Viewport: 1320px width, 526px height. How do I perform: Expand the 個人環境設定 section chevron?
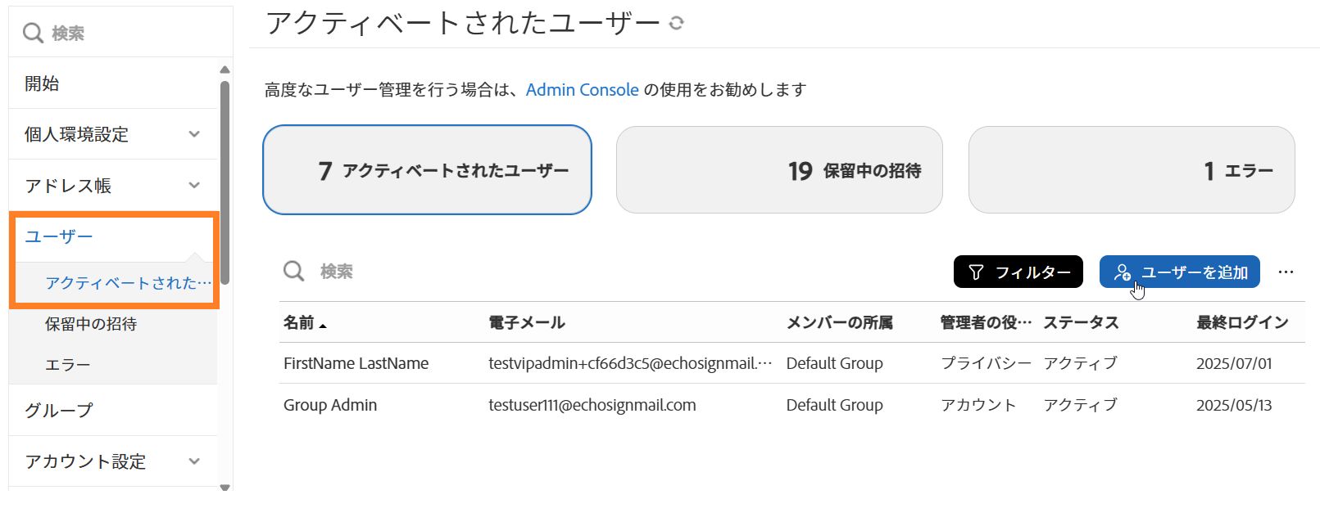coord(194,134)
